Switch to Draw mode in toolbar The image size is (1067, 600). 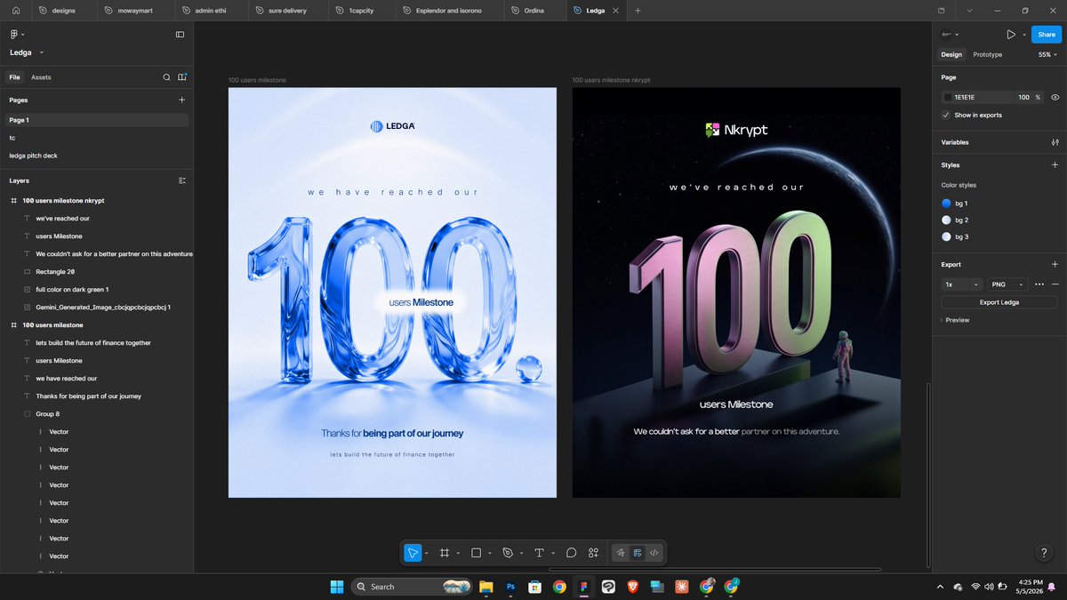point(621,553)
